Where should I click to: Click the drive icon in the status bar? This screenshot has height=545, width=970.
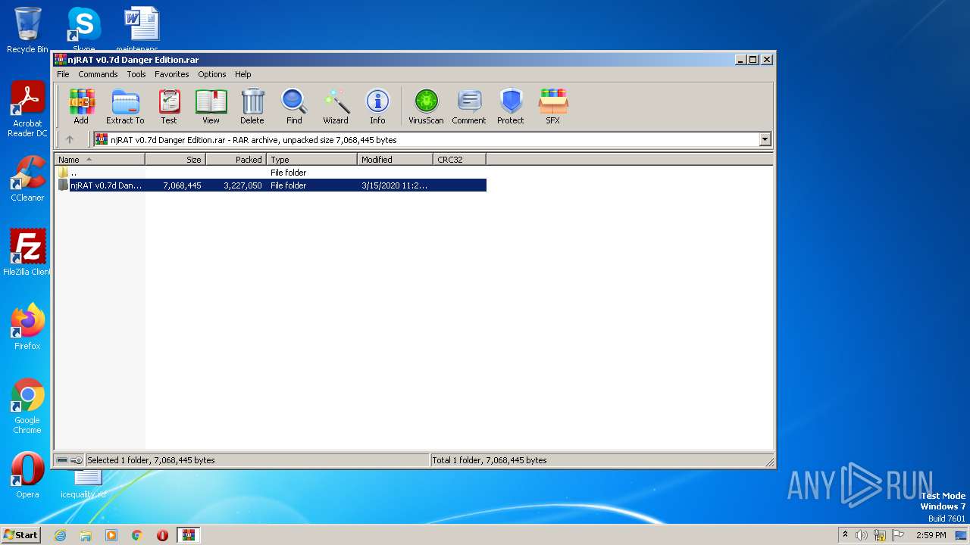pos(62,460)
